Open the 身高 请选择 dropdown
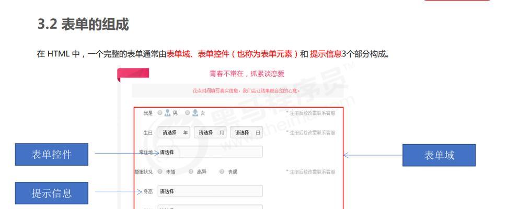This screenshot has height=209, width=508. coord(210,191)
